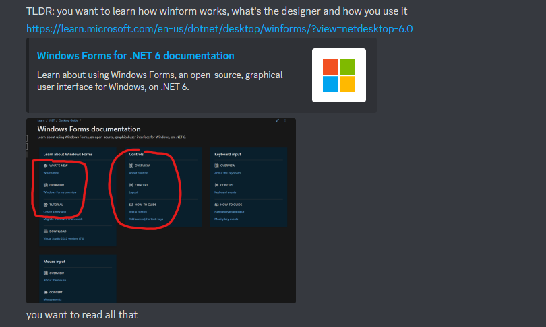Open 'Windows Forms for .NET 6 documentation' embed title

pyautogui.click(x=135, y=56)
